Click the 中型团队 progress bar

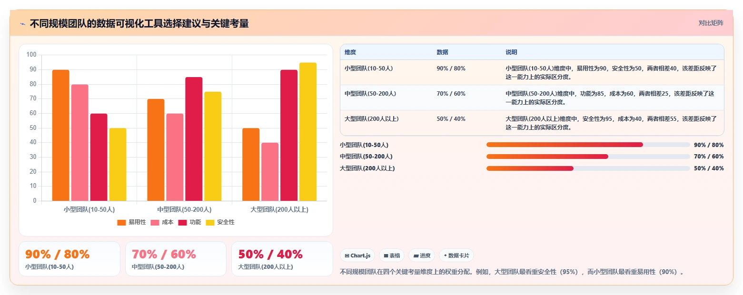click(x=588, y=157)
